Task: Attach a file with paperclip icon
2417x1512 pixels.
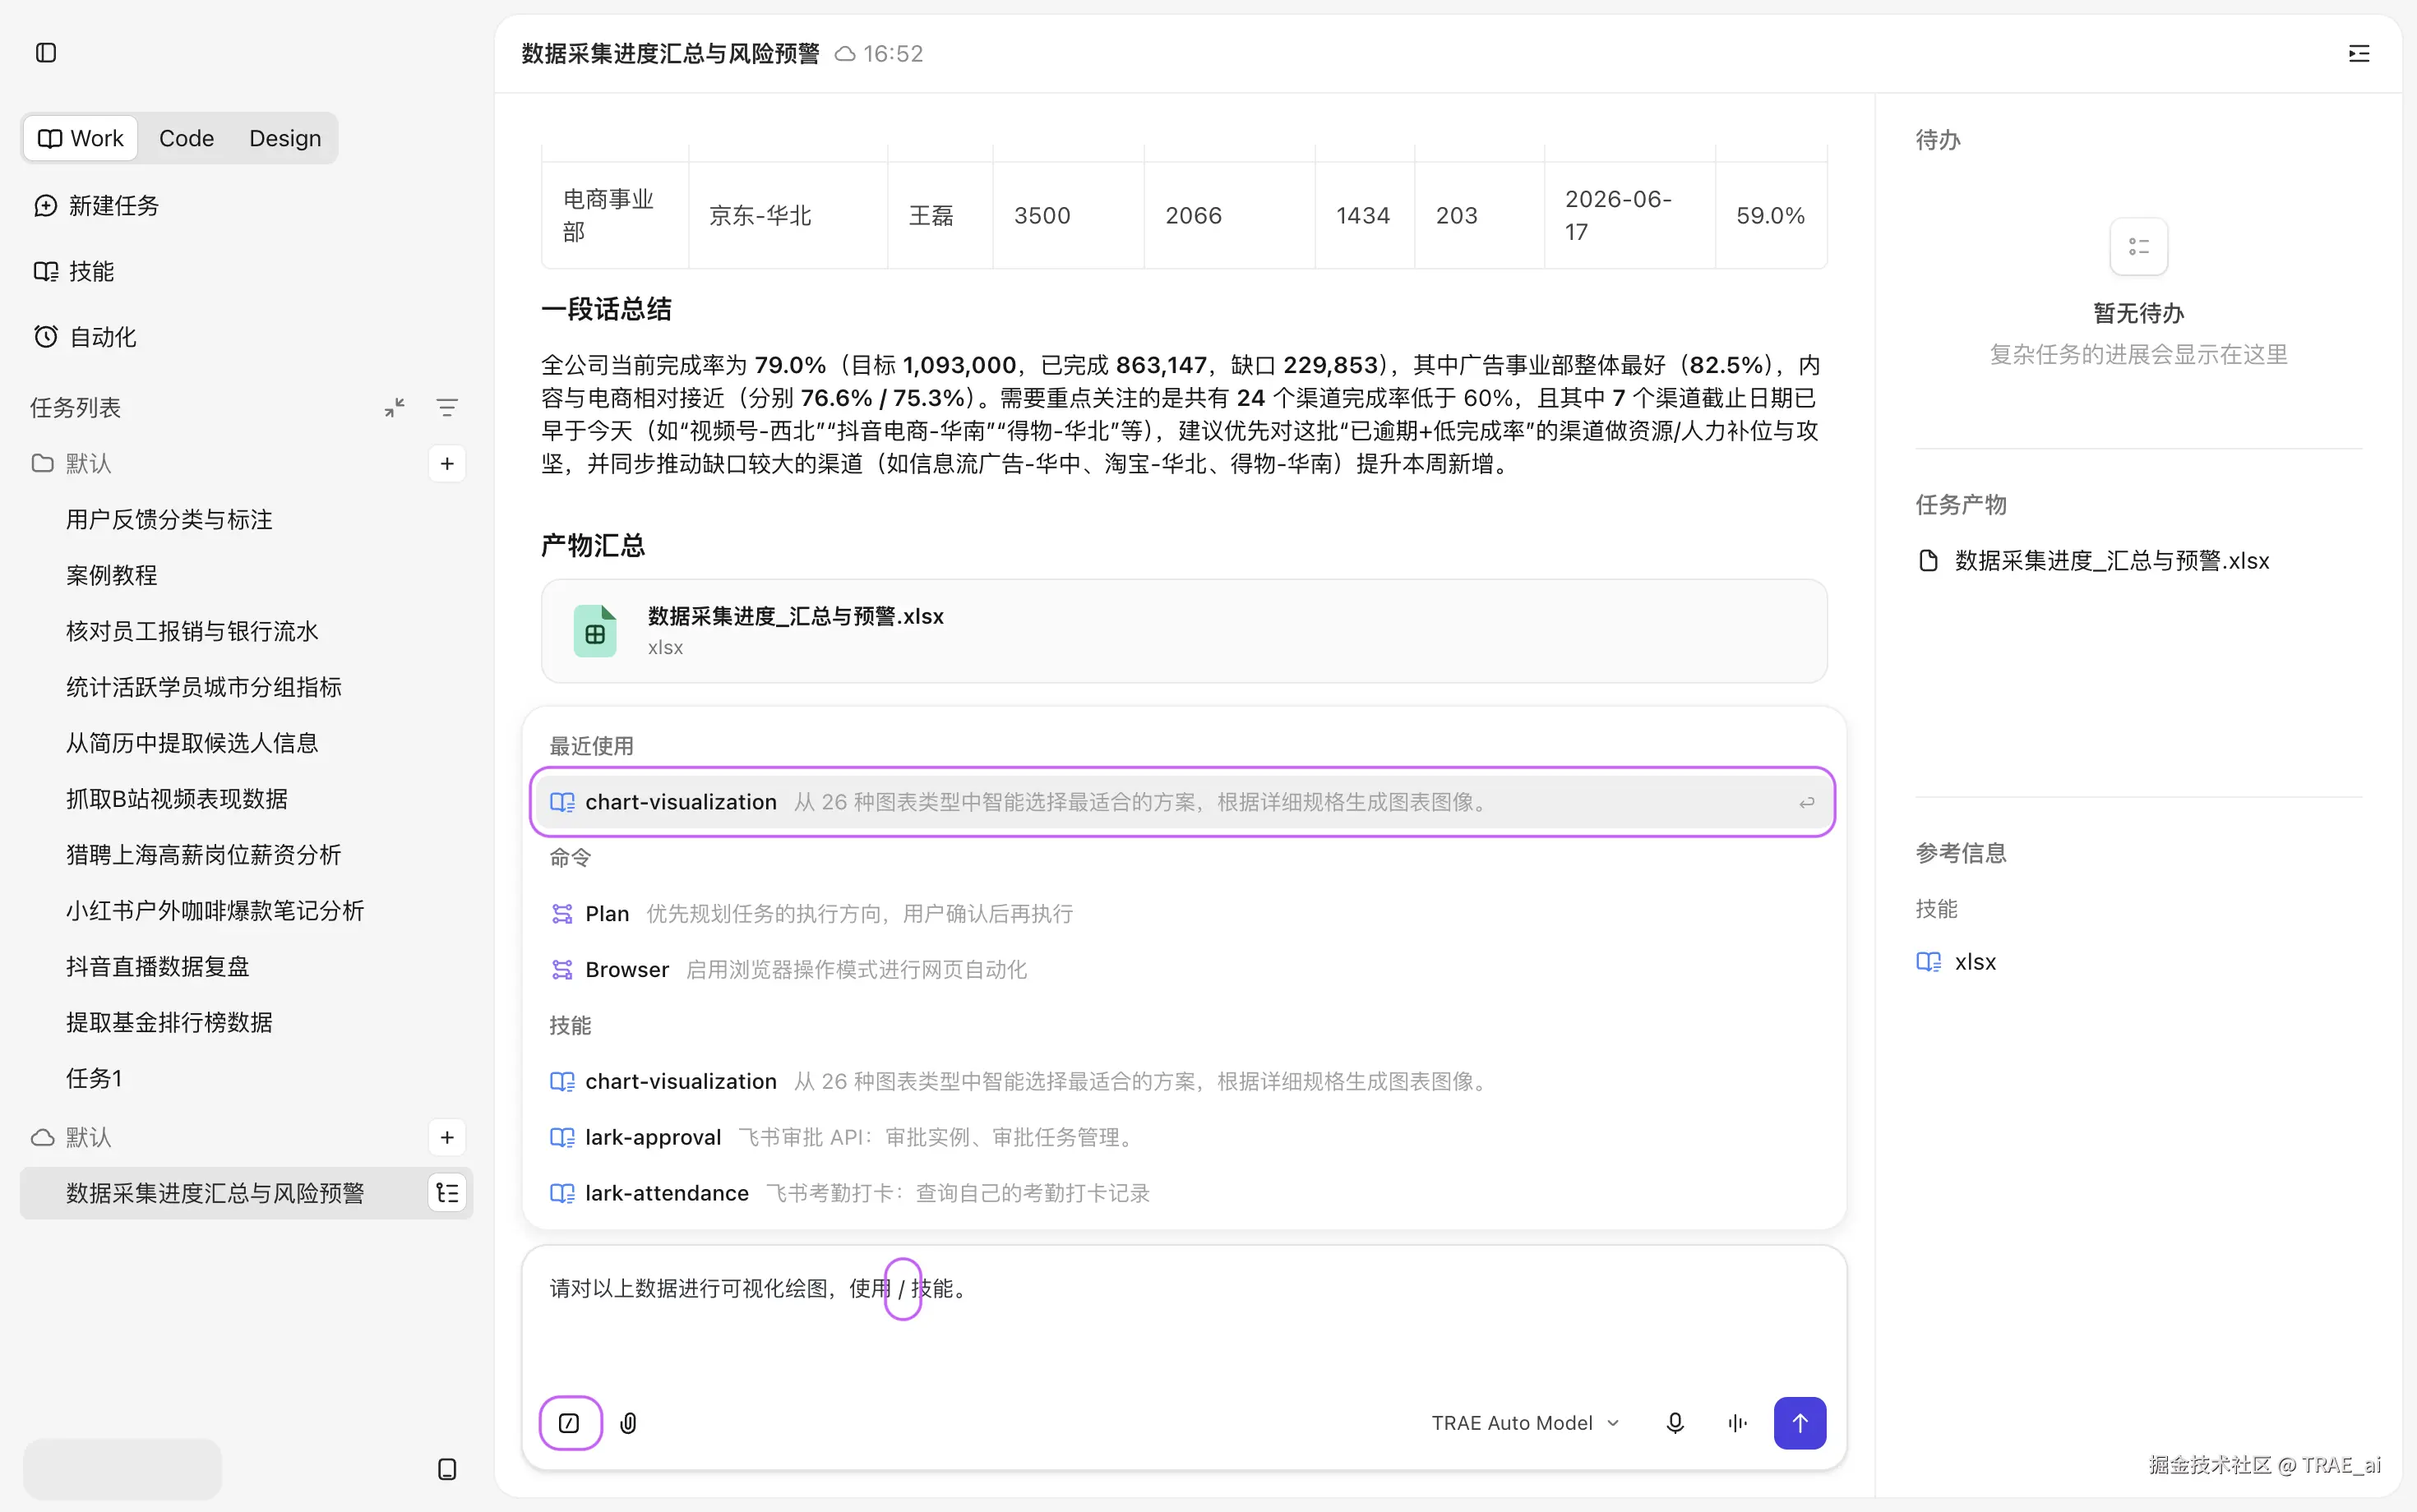Action: [628, 1422]
